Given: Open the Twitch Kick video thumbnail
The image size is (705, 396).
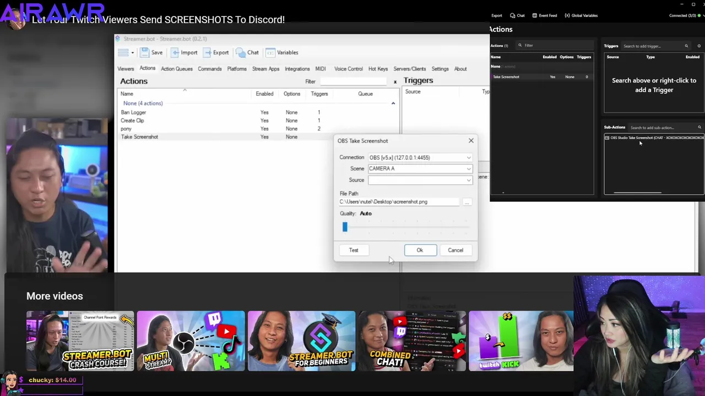Looking at the screenshot, I should tap(521, 341).
